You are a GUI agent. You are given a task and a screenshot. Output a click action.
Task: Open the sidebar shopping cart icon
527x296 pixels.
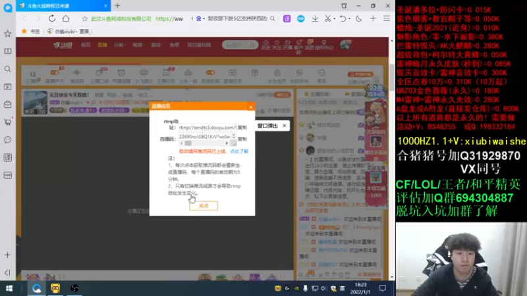tap(7, 122)
